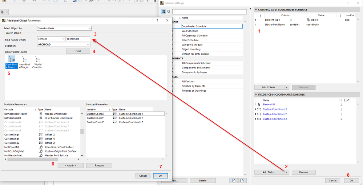Screen dimensions: 363x185
Task: Select CustomOrigX Offset (X) parameter row
Action: click(42, 135)
